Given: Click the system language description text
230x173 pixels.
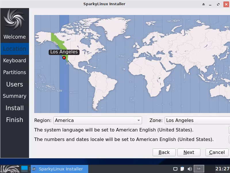Looking at the screenshot, I should click(x=114, y=130).
